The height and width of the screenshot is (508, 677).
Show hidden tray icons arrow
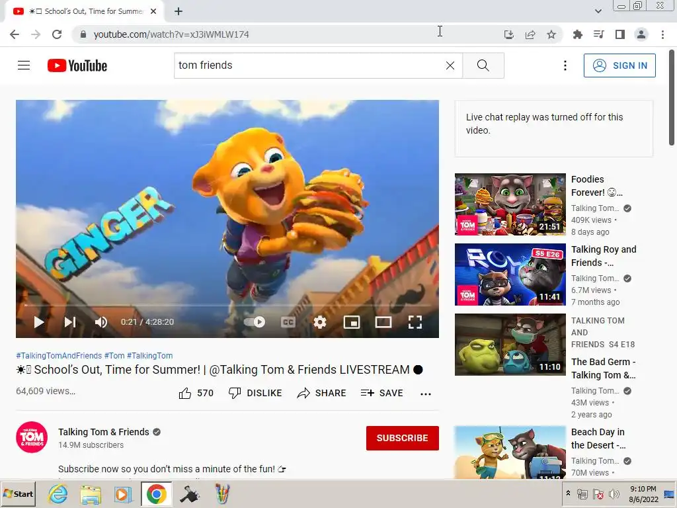[568, 493]
